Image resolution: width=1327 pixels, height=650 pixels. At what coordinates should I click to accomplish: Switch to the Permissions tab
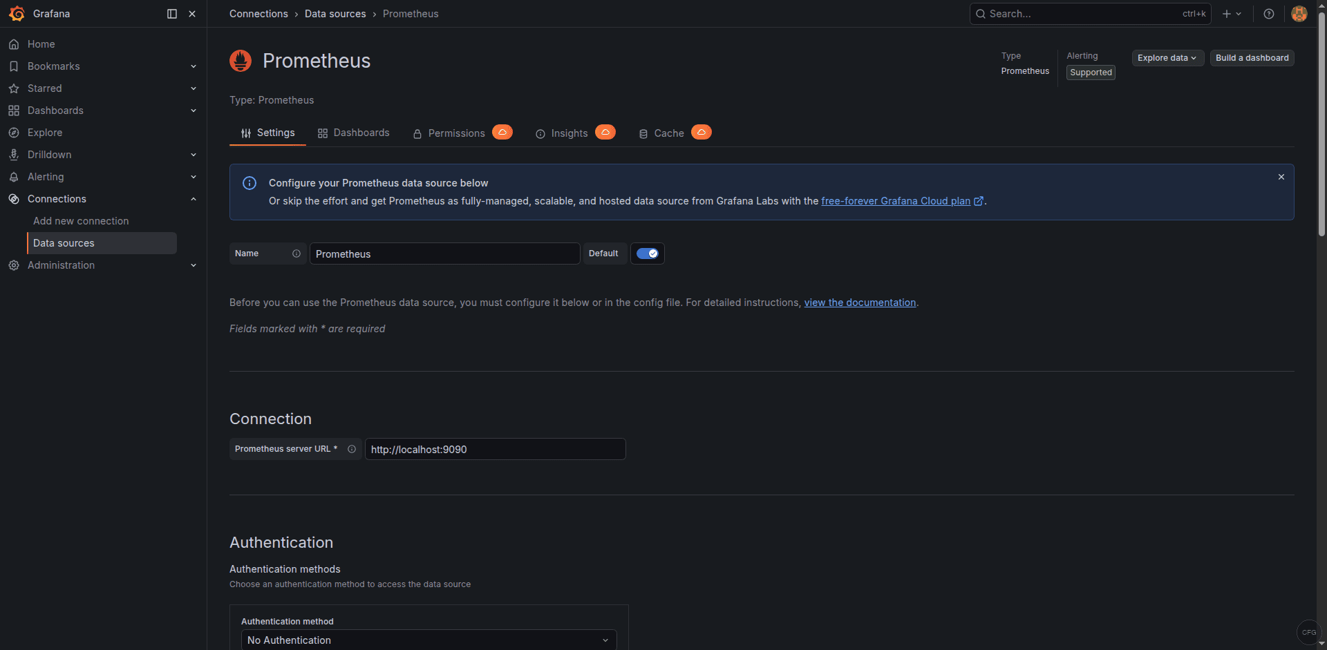click(x=456, y=133)
